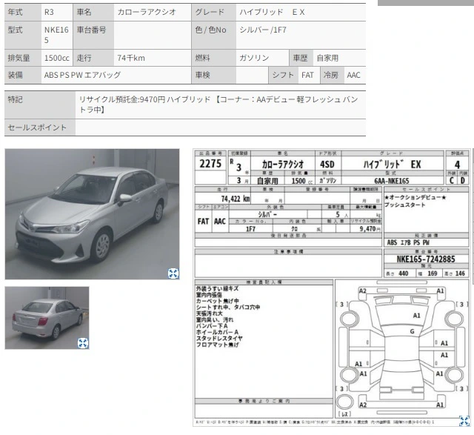This screenshot has height=435, width=474.
Task: Open the auction inspection sheet image
Action: (332, 288)
